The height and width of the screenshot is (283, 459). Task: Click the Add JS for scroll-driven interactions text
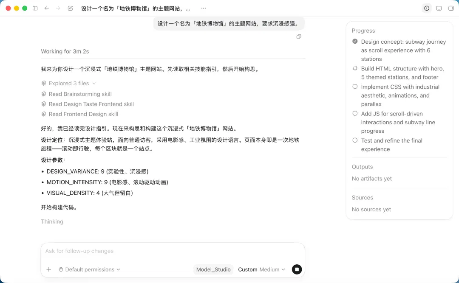[398, 122]
